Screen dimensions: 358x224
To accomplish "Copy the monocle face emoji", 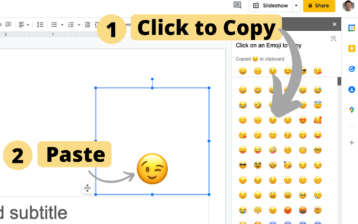I will coord(303,150).
